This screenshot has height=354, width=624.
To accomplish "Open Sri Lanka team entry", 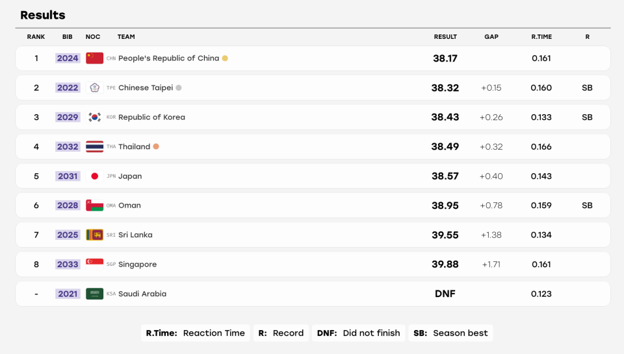I will coord(135,235).
